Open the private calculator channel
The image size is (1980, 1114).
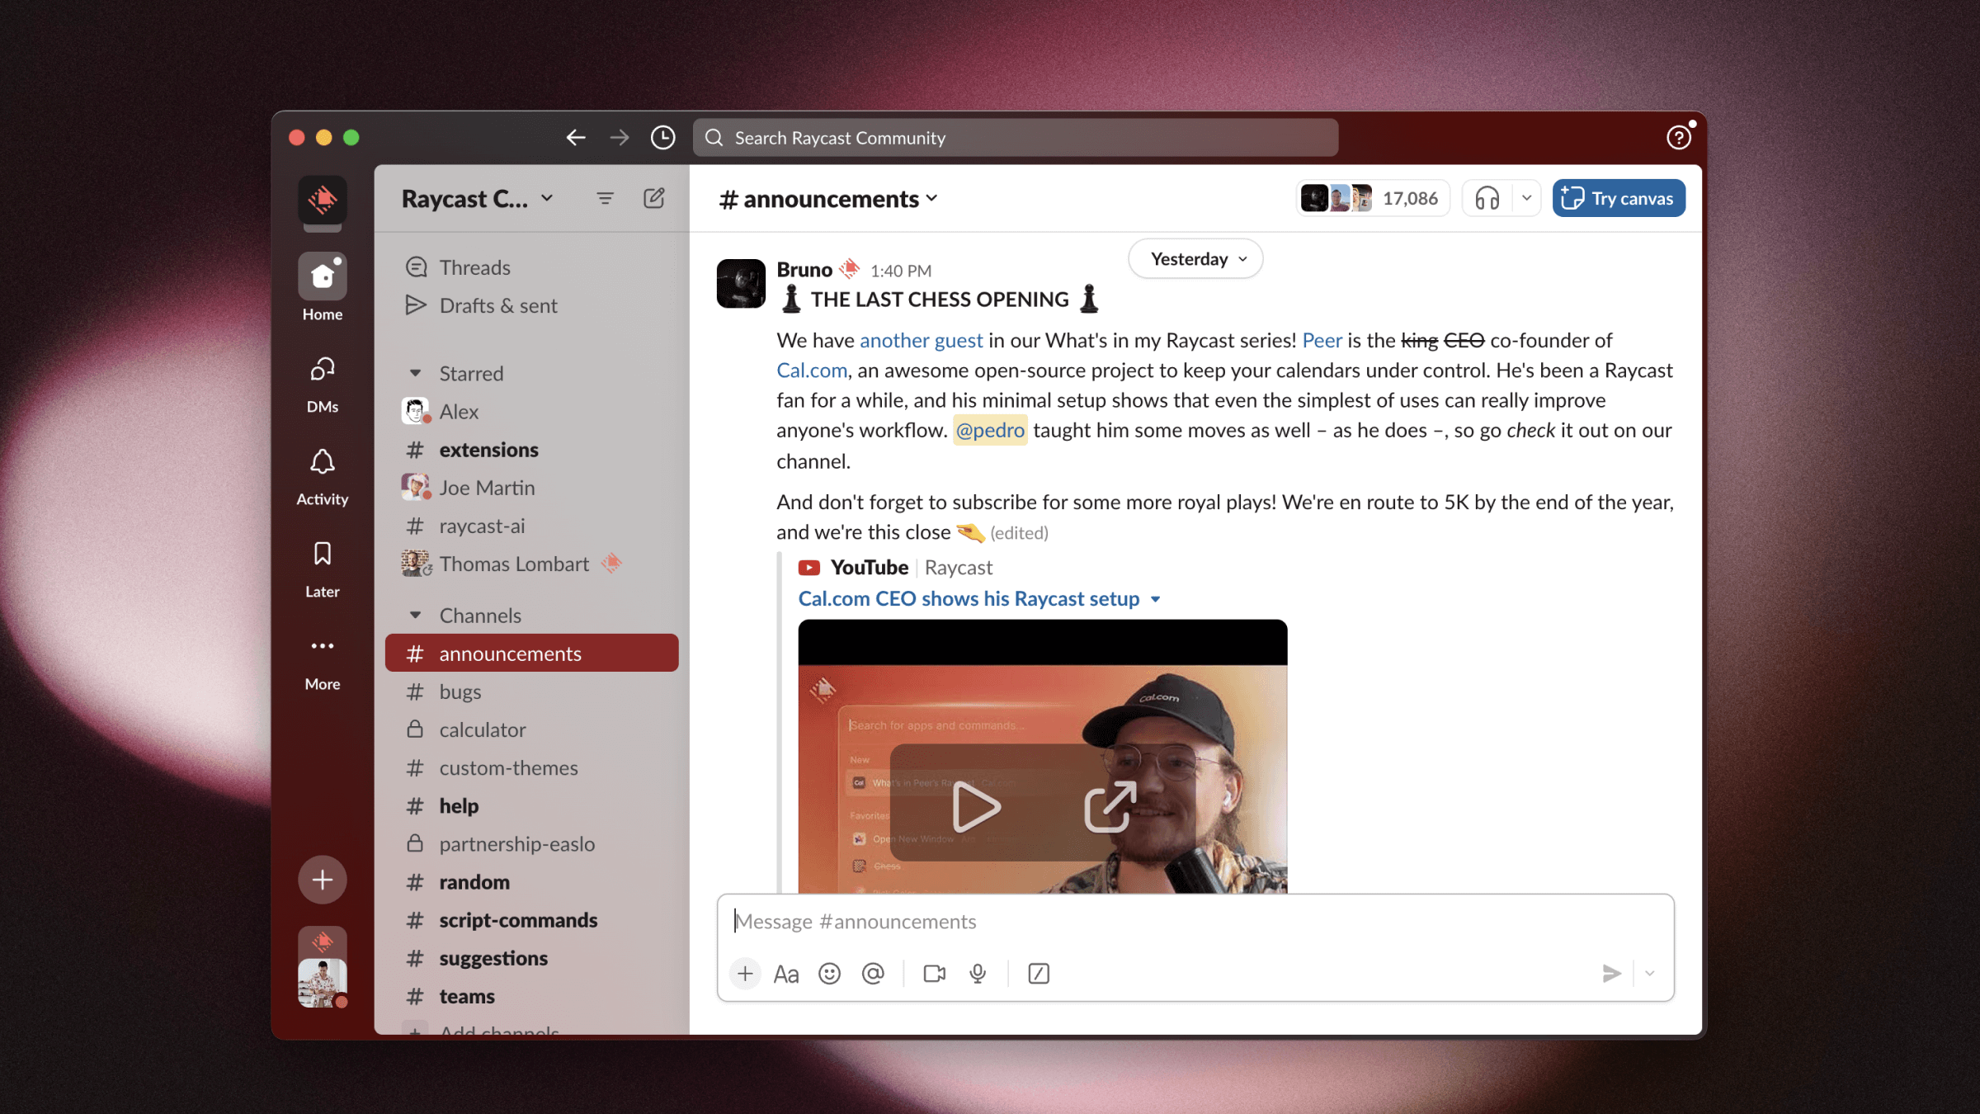coord(531,729)
